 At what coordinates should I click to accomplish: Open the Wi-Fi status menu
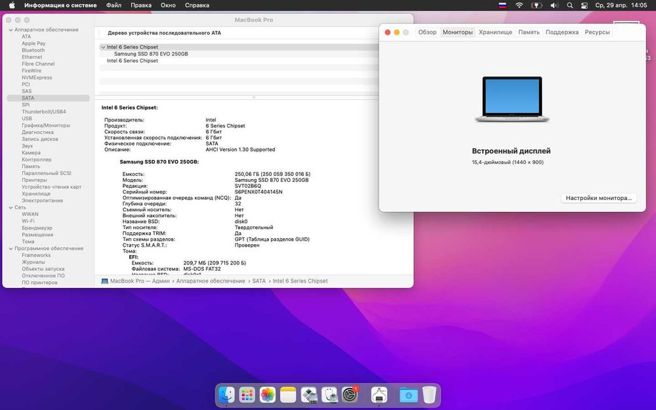click(x=519, y=5)
